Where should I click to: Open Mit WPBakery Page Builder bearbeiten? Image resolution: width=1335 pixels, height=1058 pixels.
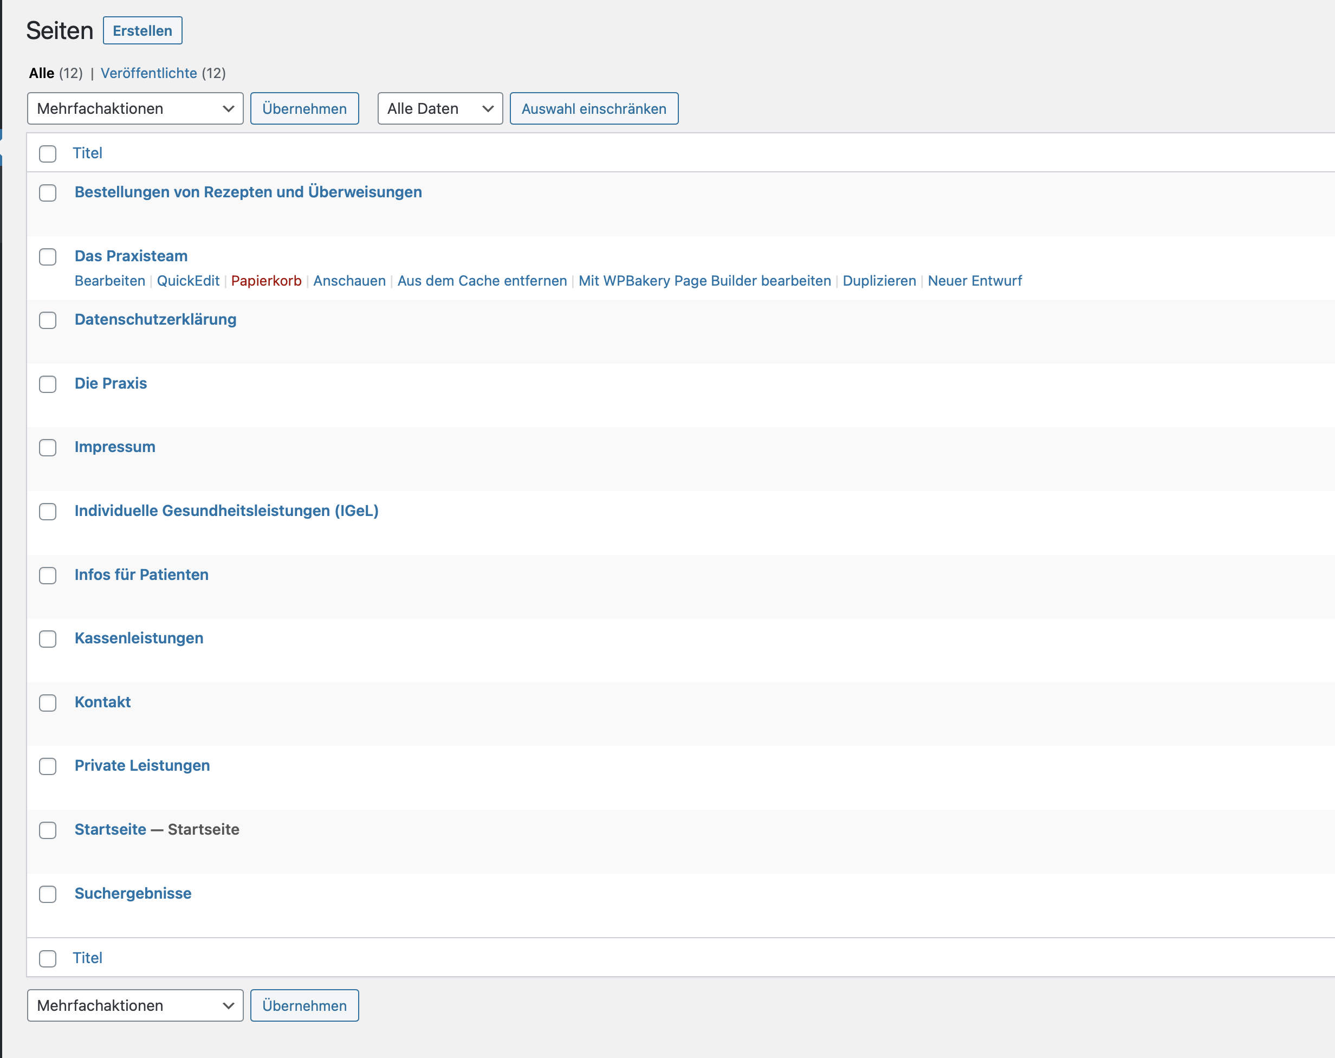(x=704, y=281)
